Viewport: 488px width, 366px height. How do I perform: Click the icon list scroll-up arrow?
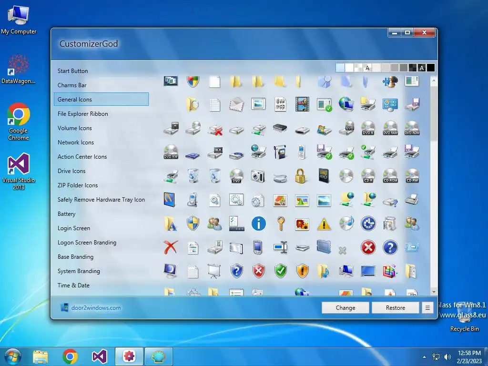(434, 80)
